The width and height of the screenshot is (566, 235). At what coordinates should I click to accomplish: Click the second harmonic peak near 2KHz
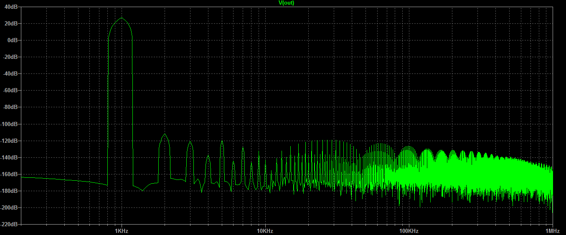165,134
